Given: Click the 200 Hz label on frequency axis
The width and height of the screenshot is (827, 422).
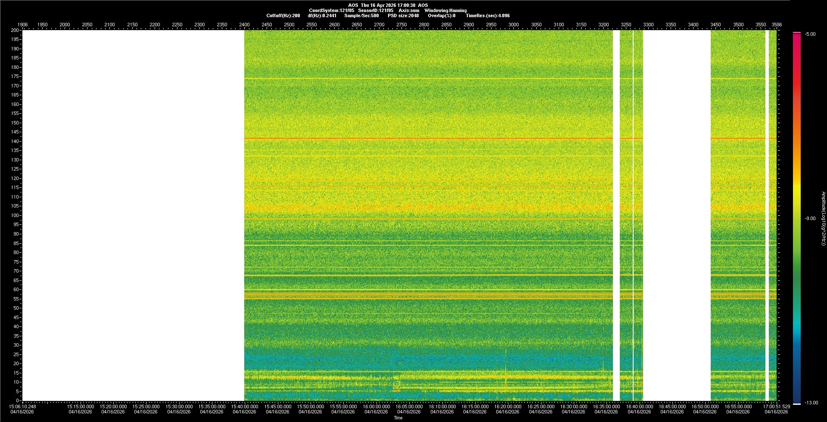Looking at the screenshot, I should (x=15, y=31).
